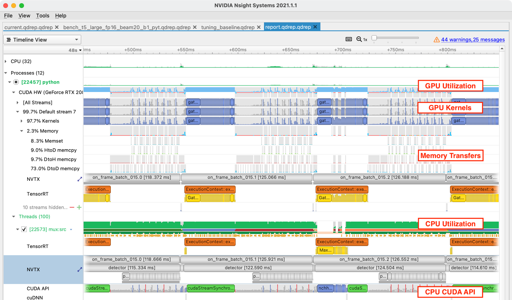The width and height of the screenshot is (512, 300).
Task: Collapse the [22573] mux:src thread
Action: click(x=18, y=229)
